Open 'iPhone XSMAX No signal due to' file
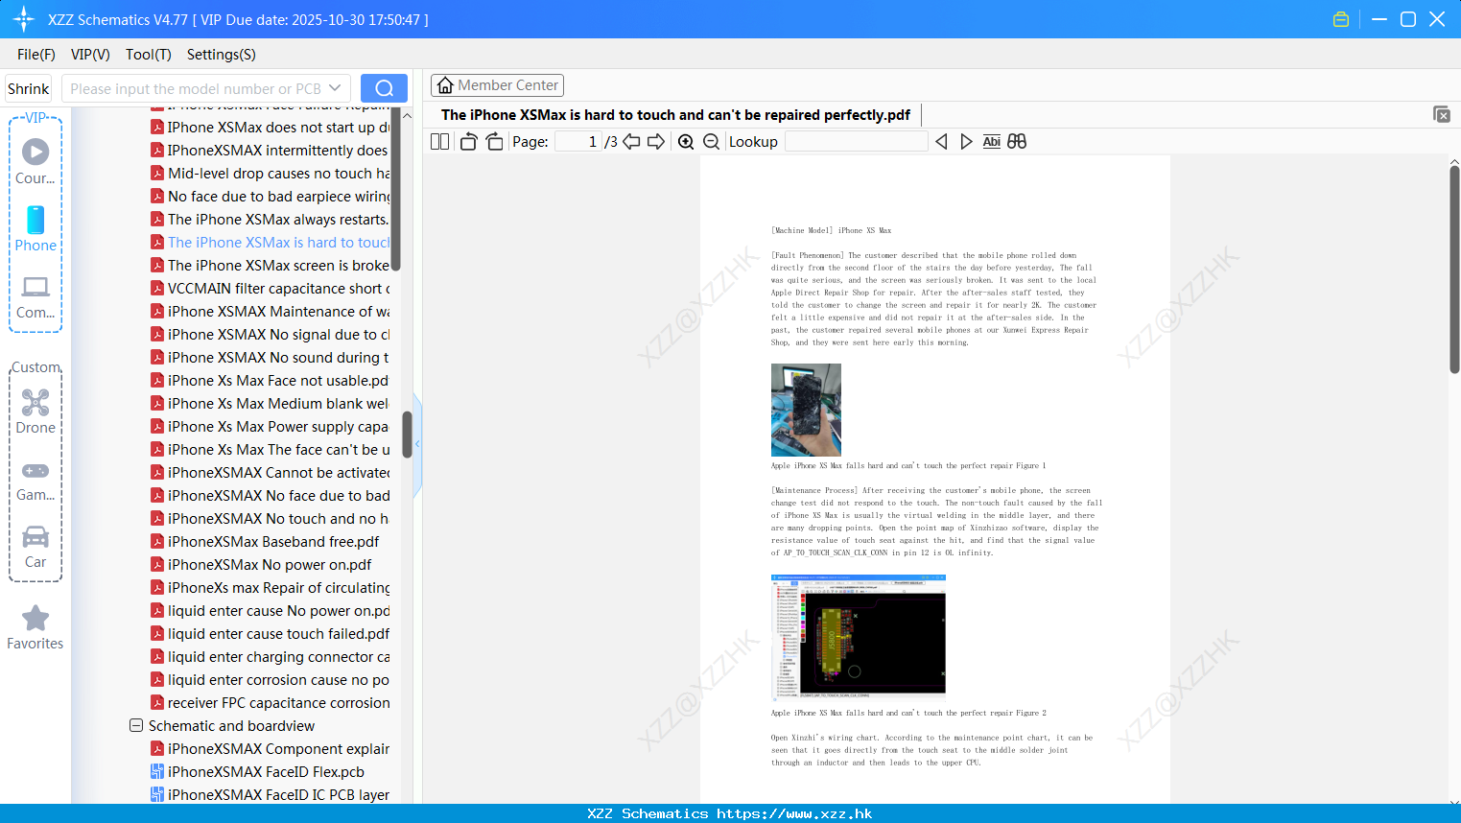 coord(271,335)
